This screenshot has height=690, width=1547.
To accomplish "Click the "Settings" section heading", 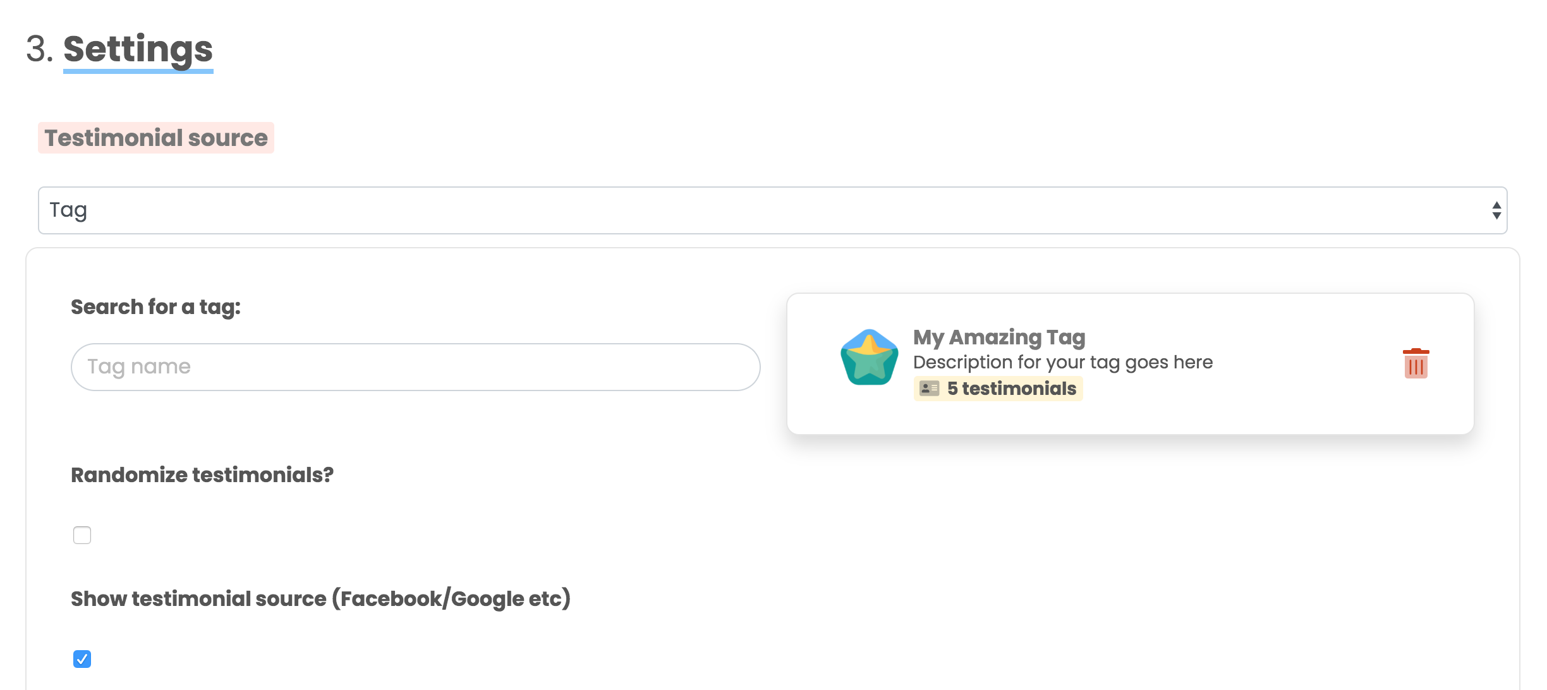I will (138, 49).
